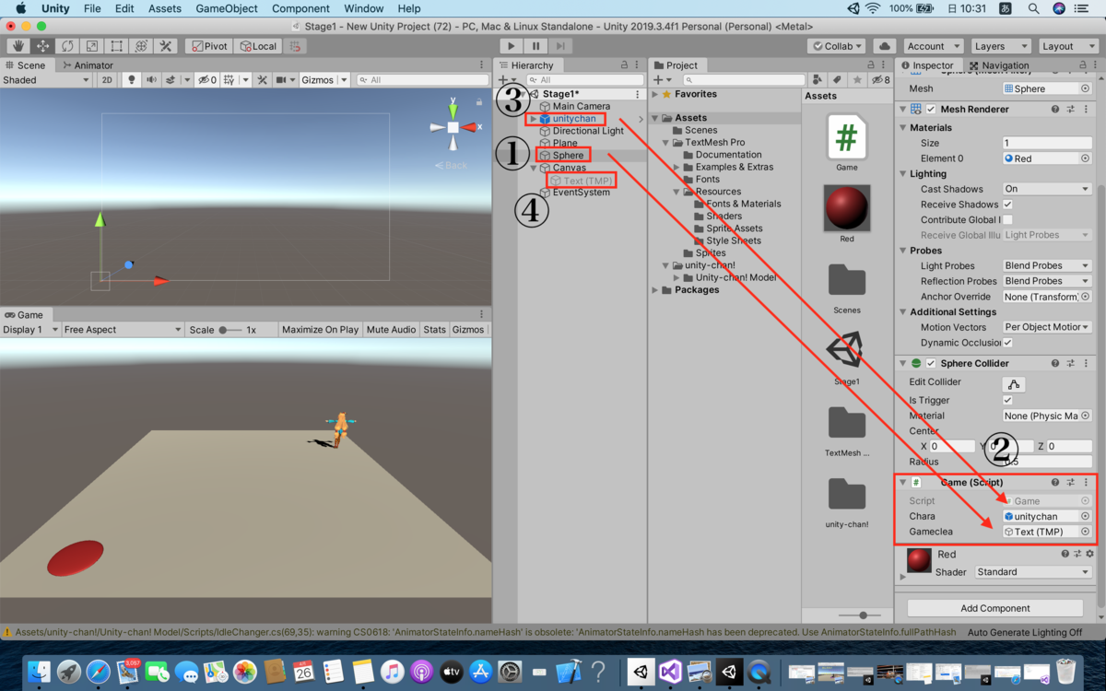Click Mute Audio button
Screen dimensions: 1106x691
tap(391, 330)
